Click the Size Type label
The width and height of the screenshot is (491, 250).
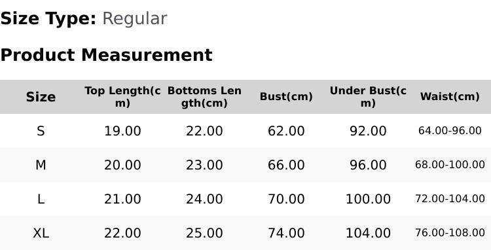click(48, 19)
